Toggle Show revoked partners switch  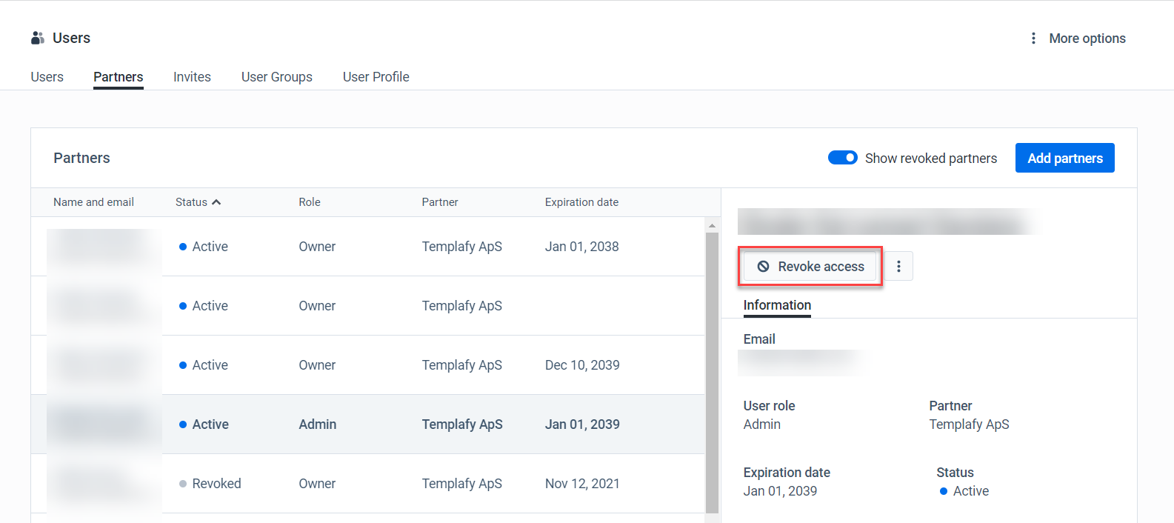pyautogui.click(x=843, y=158)
